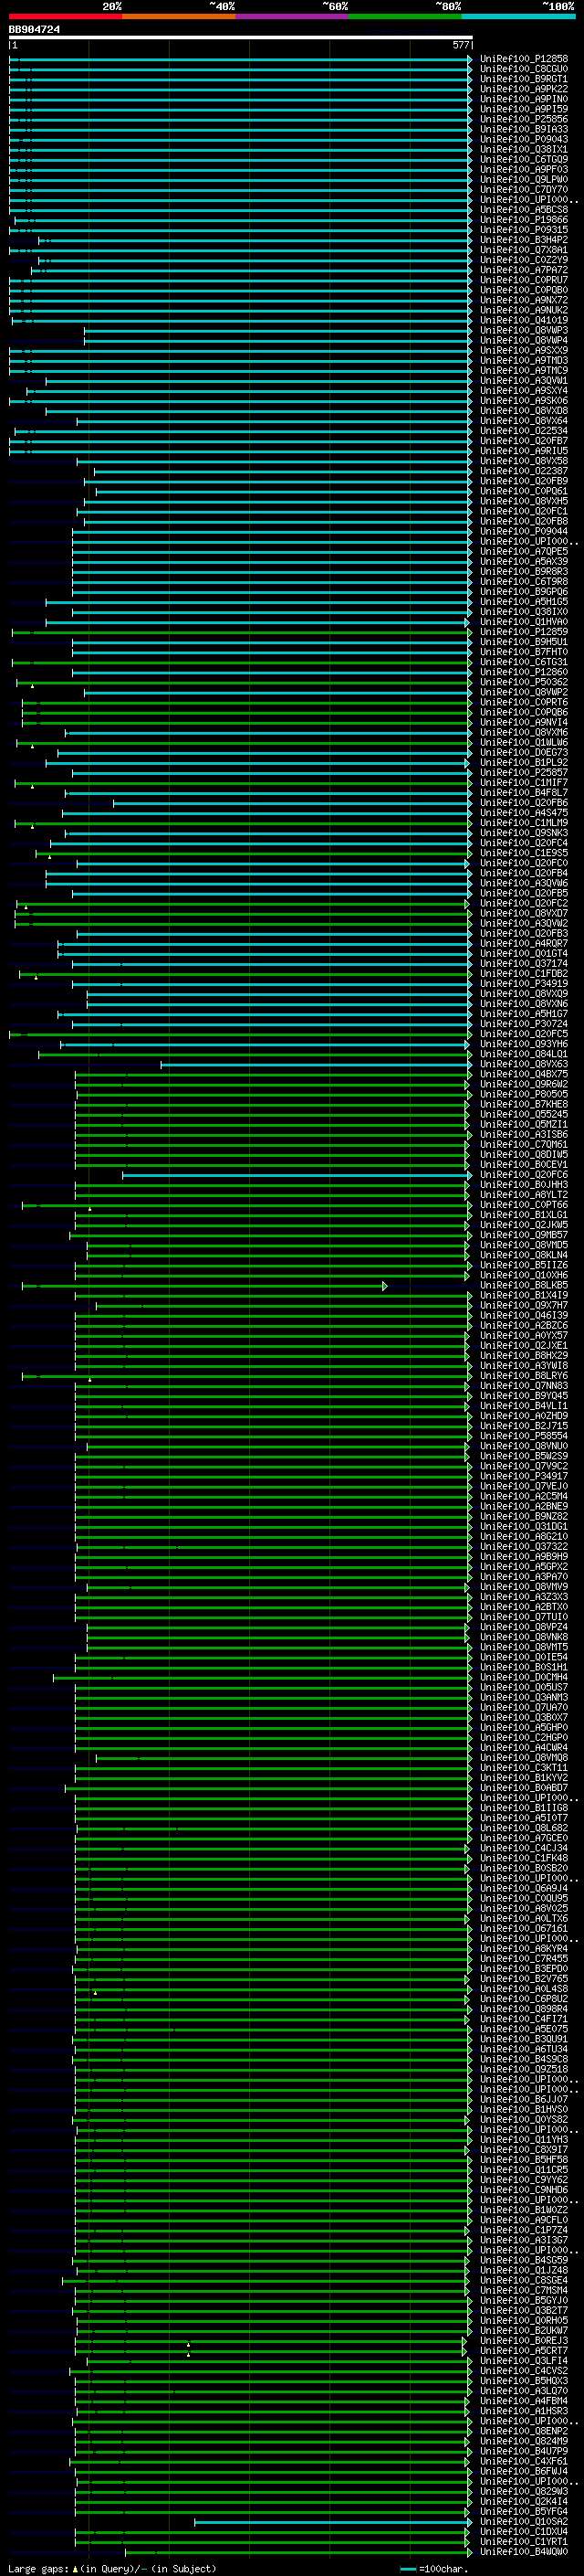
Task: Open hit UniRef100_B9RGT1
Action: click(524, 79)
